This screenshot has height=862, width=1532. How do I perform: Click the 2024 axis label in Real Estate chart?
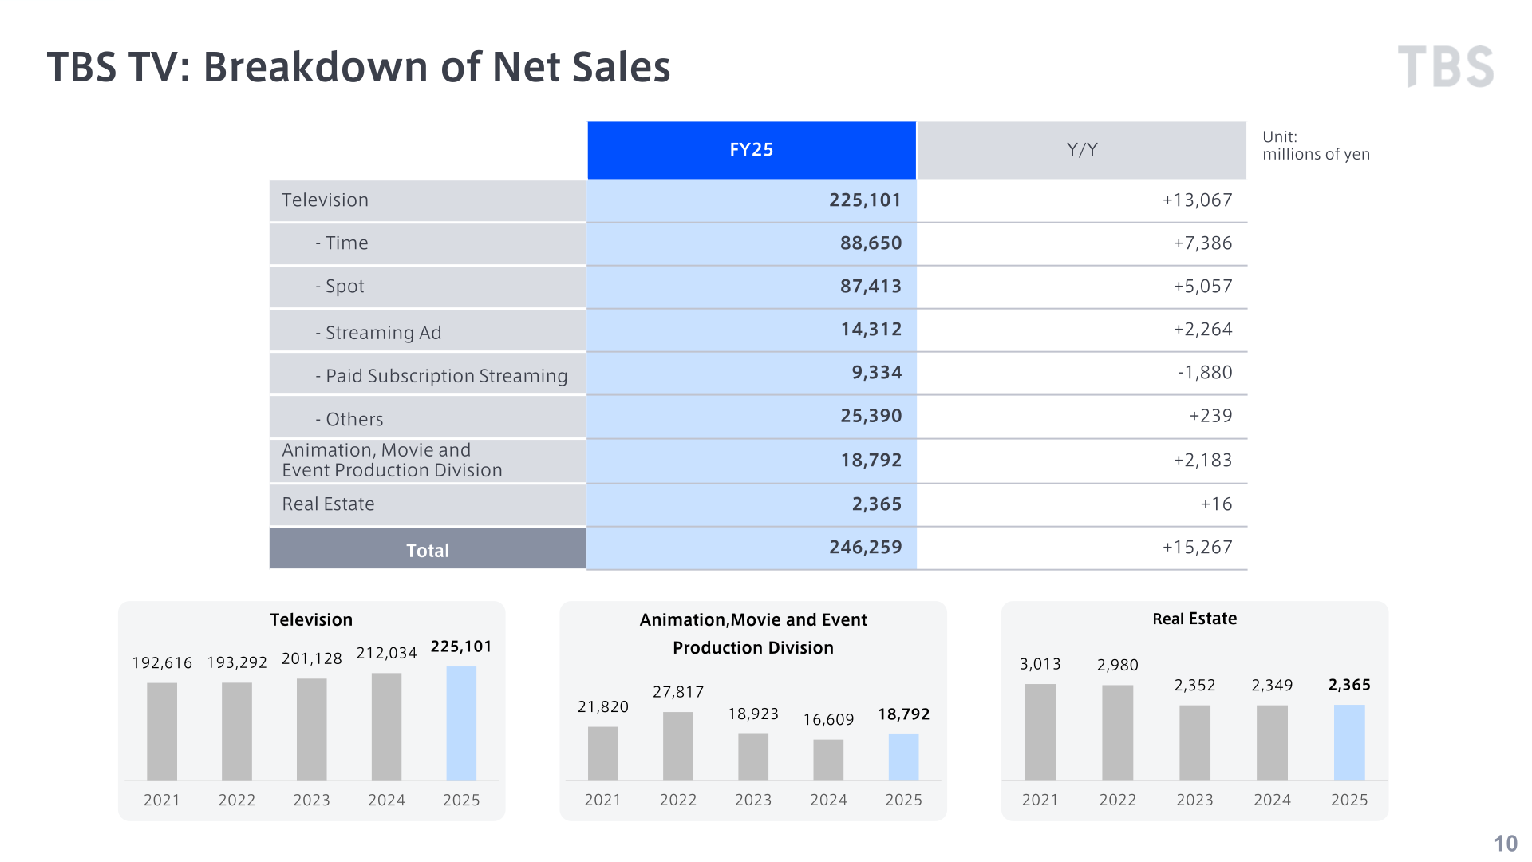(1272, 801)
